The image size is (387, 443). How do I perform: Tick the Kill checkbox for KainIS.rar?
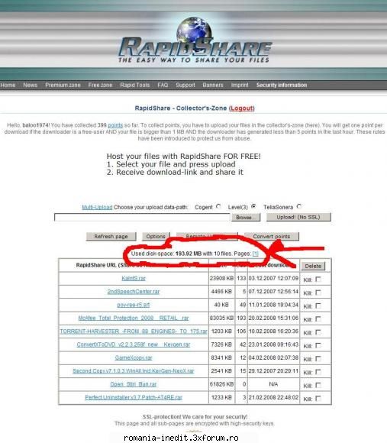point(318,279)
